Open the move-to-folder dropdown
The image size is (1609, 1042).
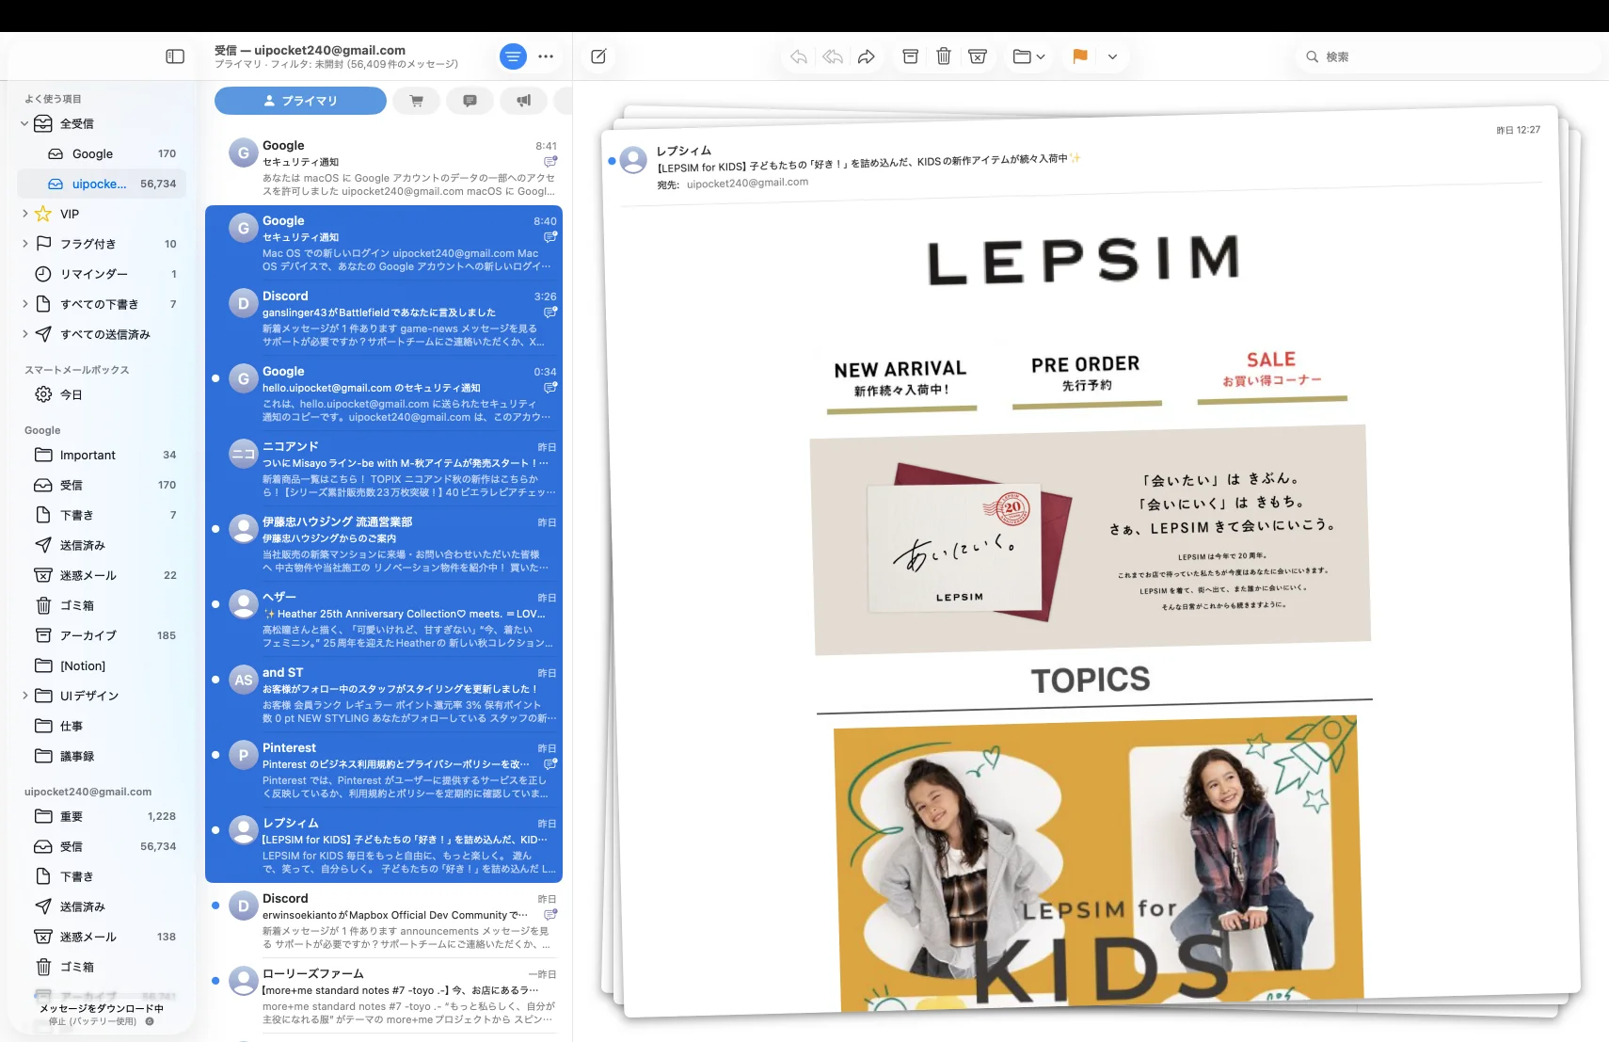(1029, 56)
